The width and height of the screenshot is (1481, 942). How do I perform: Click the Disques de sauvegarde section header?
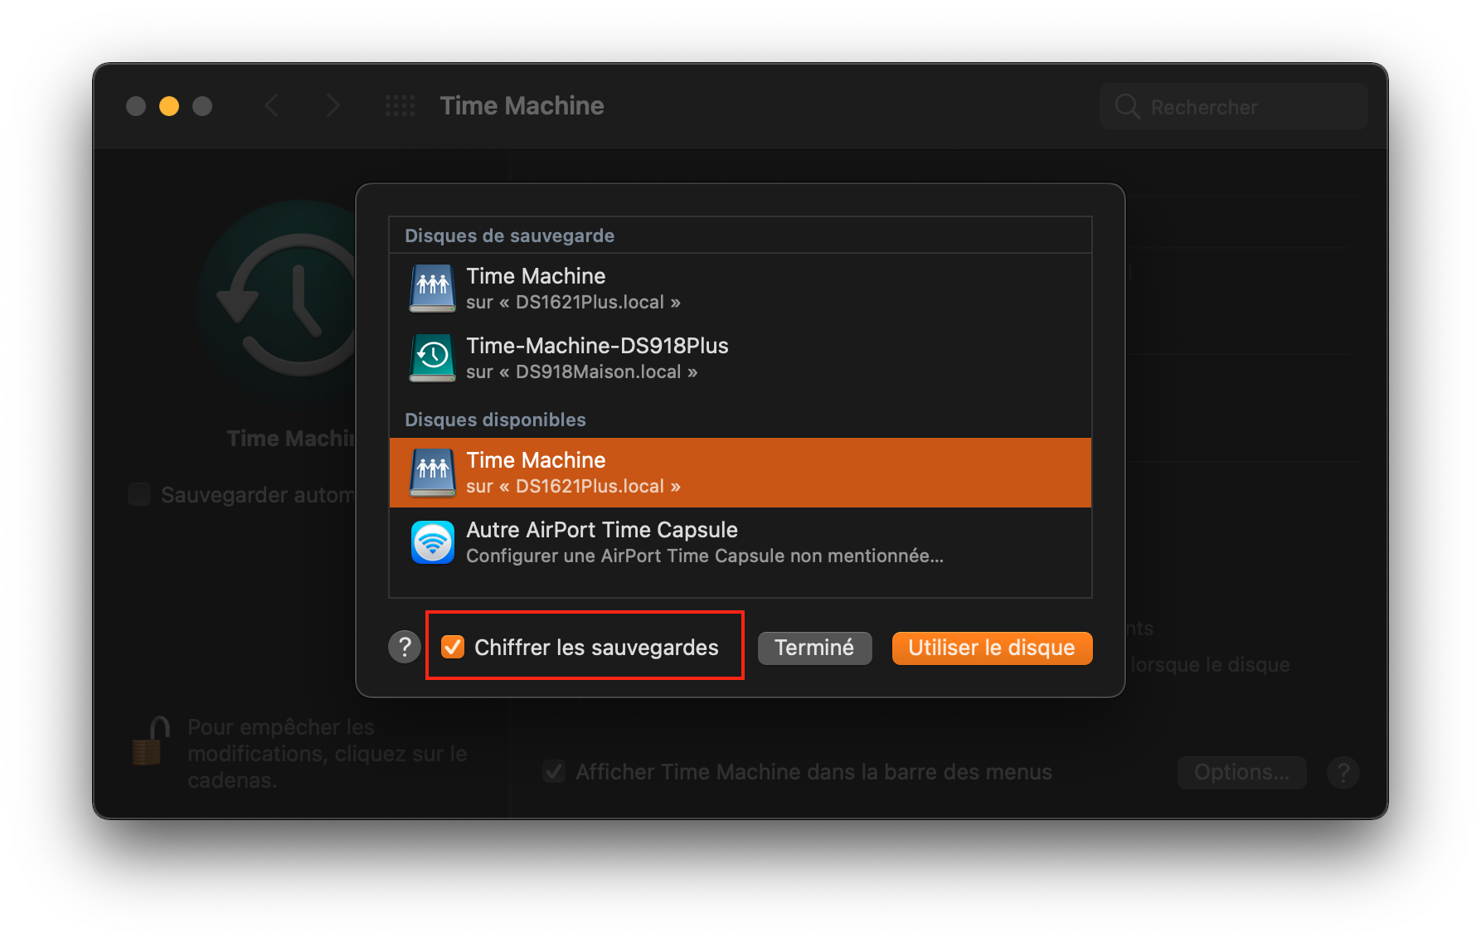click(x=509, y=235)
